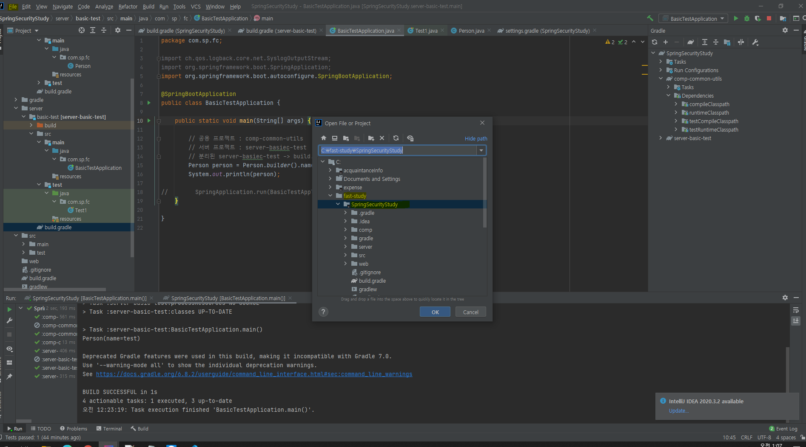This screenshot has width=806, height=447.
Task: Reload all Gradle projects
Action: click(655, 42)
